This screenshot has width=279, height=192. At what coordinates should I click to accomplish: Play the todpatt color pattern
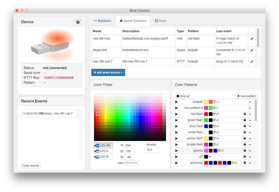pos(177,102)
